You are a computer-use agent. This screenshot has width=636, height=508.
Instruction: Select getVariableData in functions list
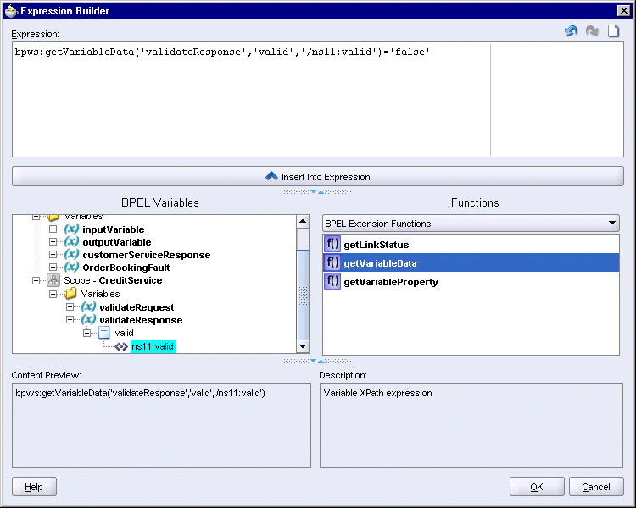[471, 263]
